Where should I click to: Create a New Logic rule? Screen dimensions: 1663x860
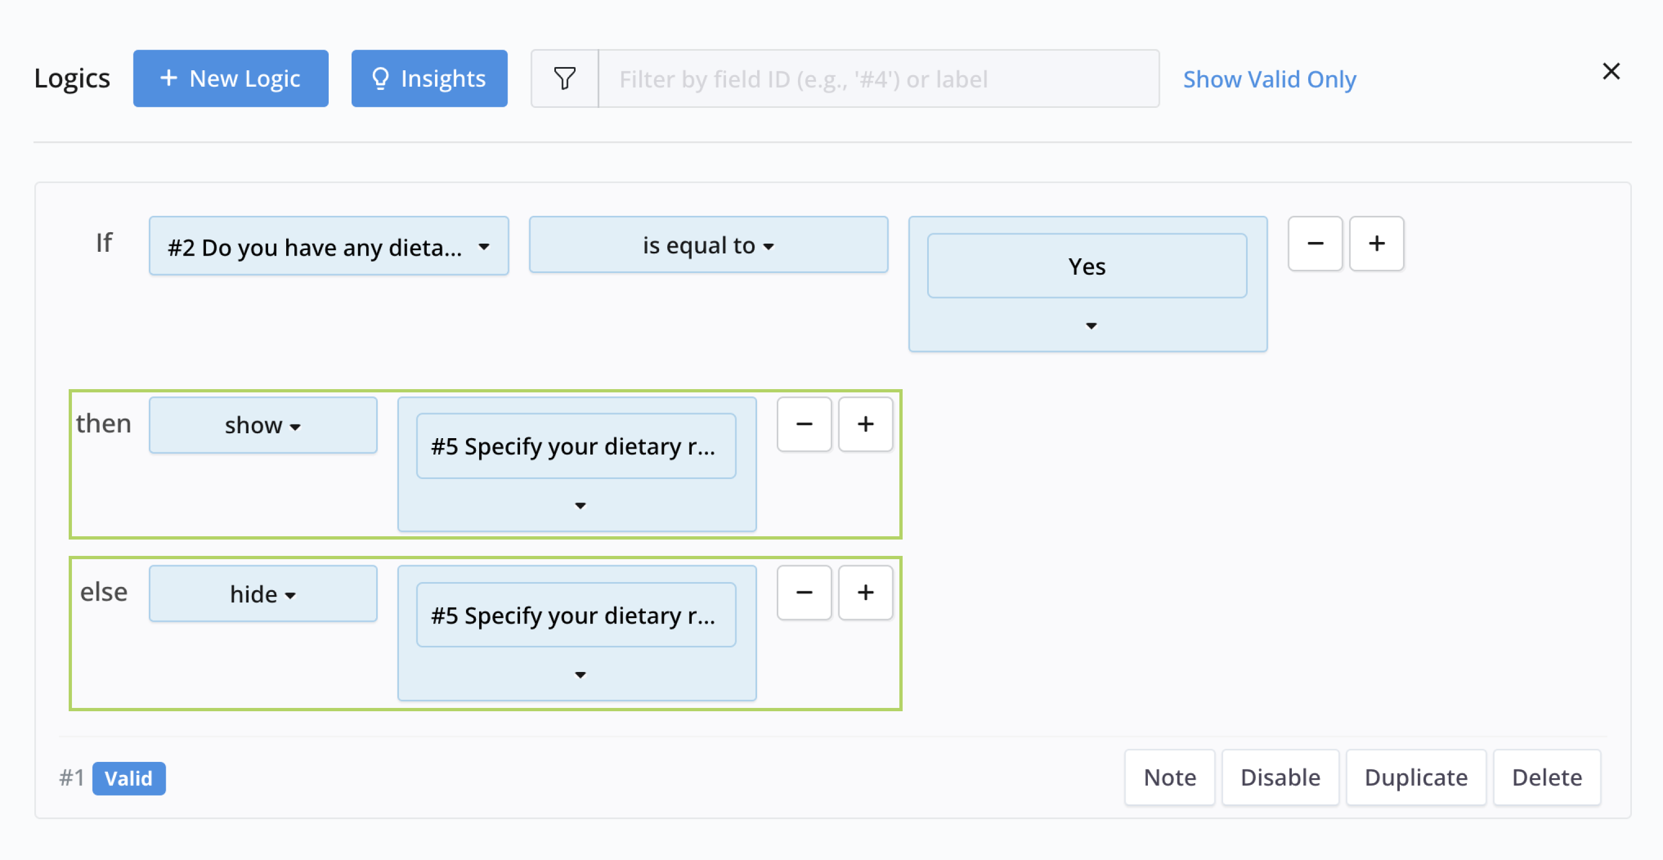click(x=231, y=79)
